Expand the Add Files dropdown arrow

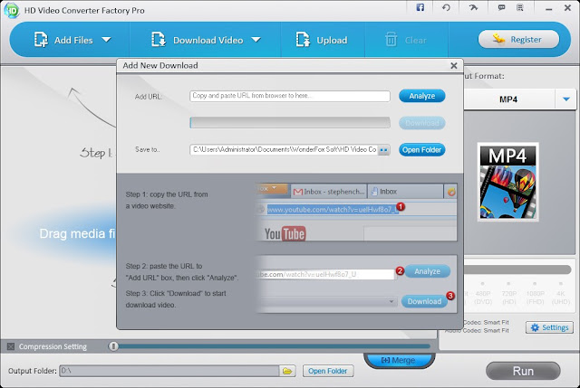click(x=107, y=40)
